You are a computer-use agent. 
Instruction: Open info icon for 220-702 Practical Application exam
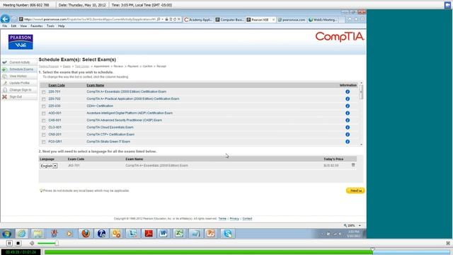pyautogui.click(x=348, y=99)
